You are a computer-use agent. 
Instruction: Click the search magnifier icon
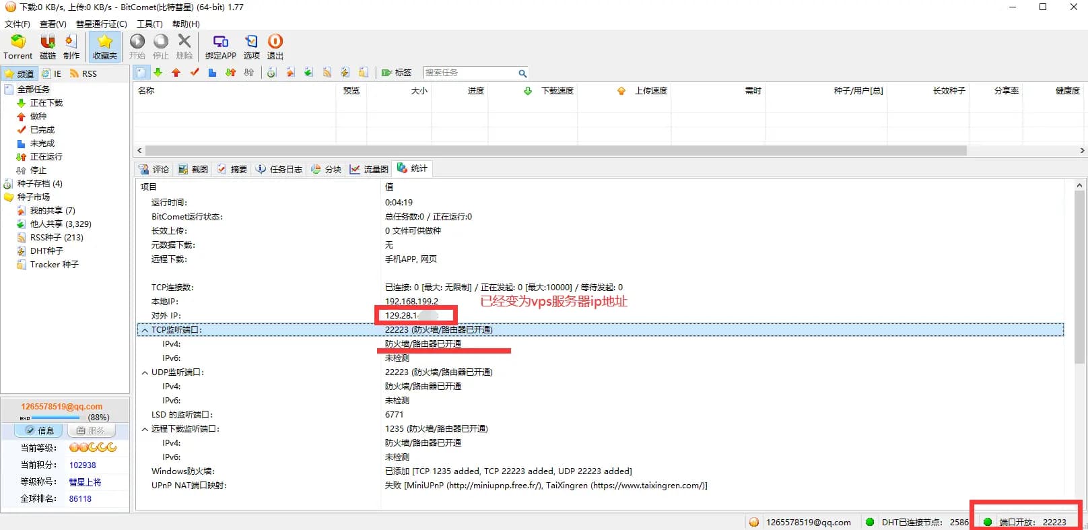click(x=522, y=73)
